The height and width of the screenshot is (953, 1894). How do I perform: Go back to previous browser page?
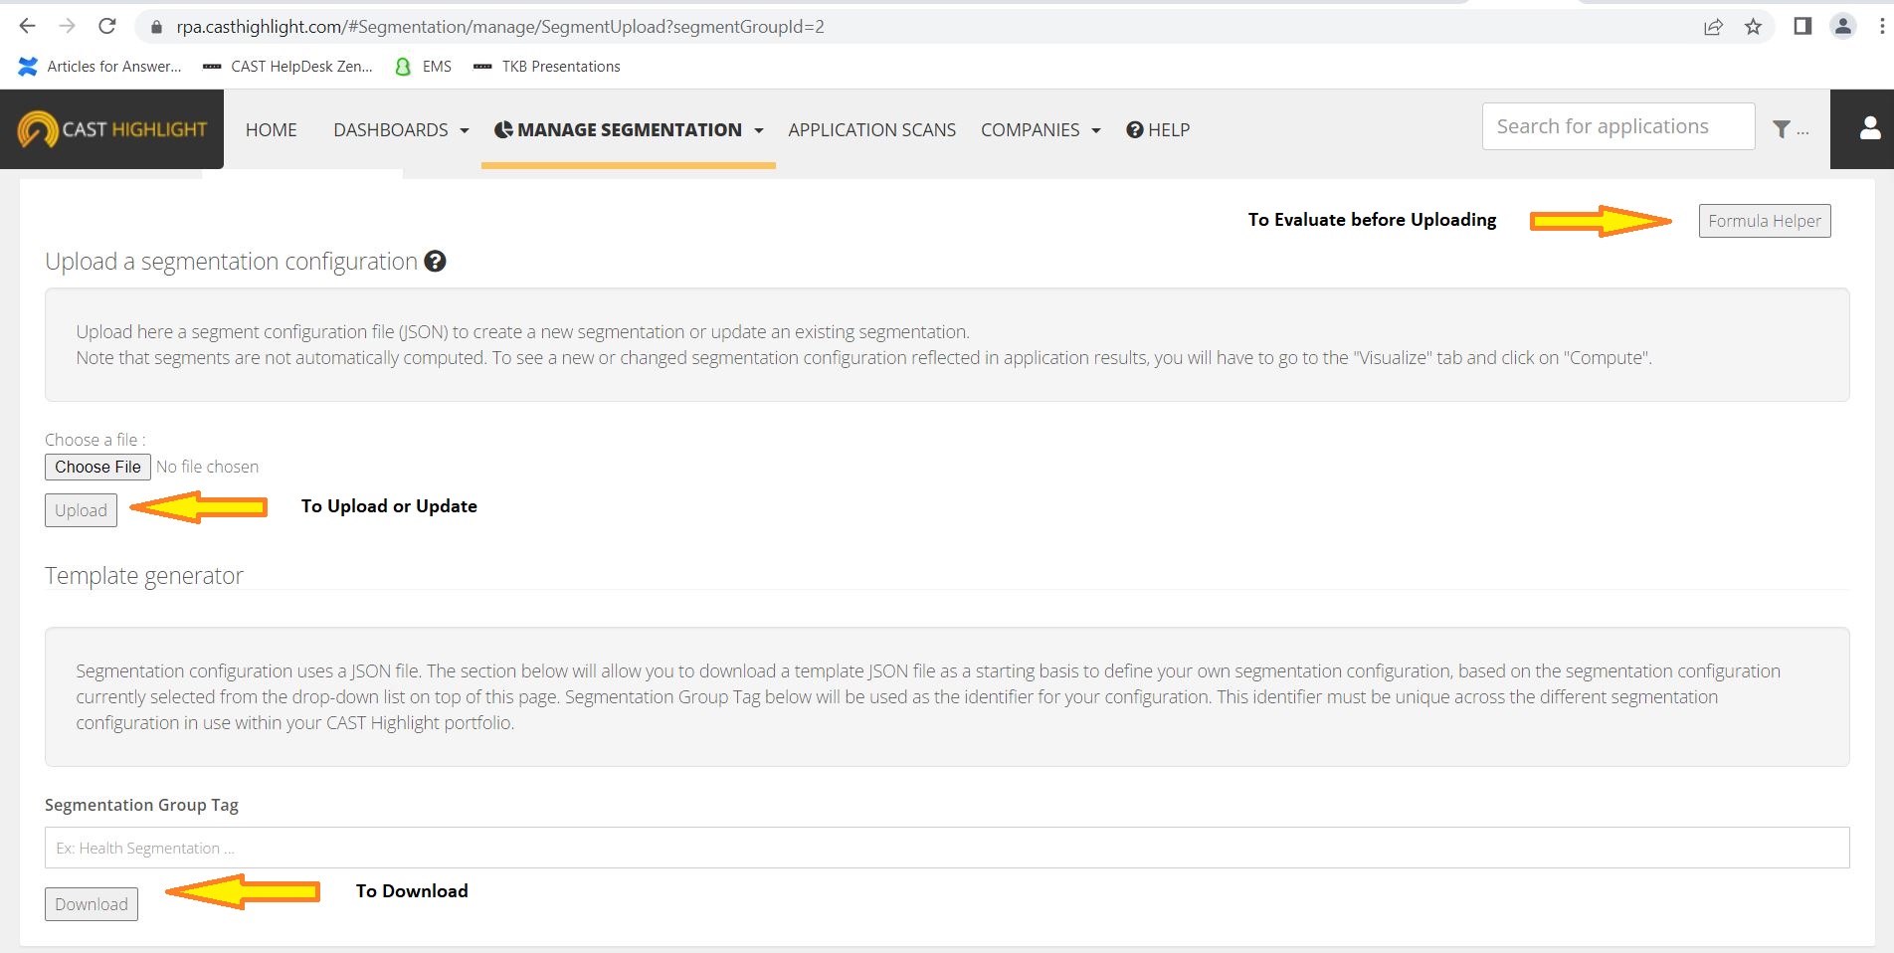(x=28, y=27)
